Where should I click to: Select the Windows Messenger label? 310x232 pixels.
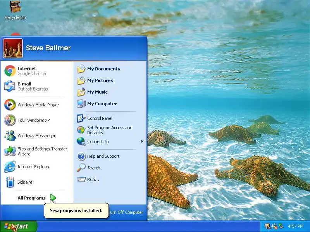pos(36,136)
